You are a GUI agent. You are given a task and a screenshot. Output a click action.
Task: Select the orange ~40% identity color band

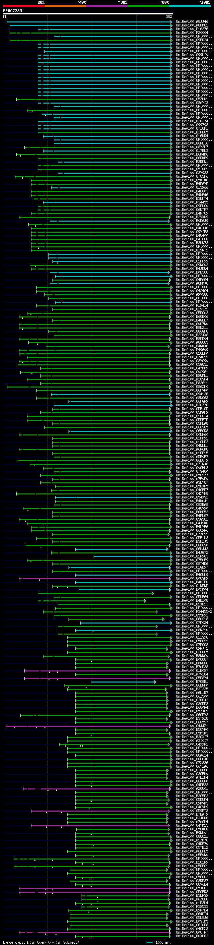pyautogui.click(x=66, y=6)
